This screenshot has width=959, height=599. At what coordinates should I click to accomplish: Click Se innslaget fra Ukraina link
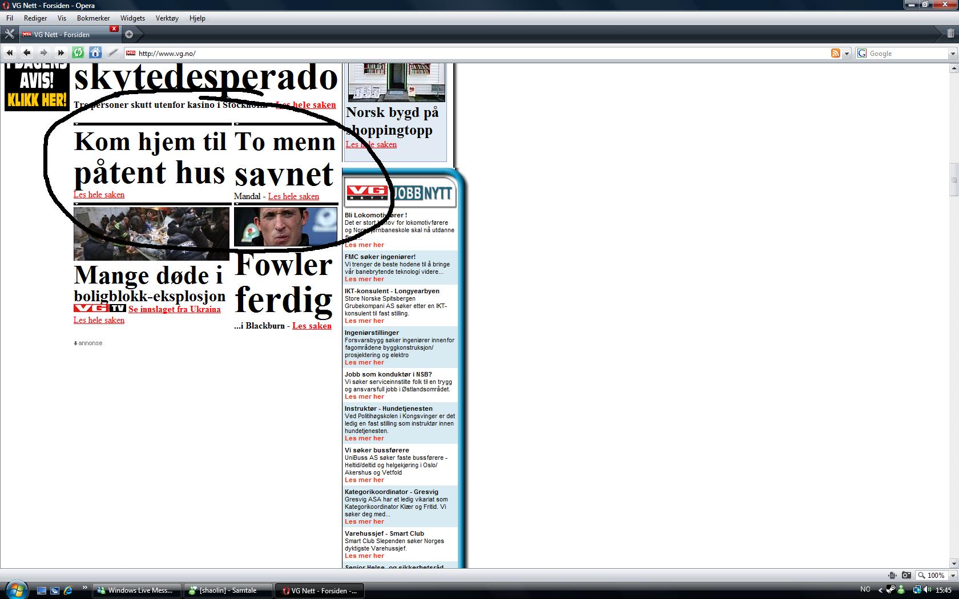174,309
